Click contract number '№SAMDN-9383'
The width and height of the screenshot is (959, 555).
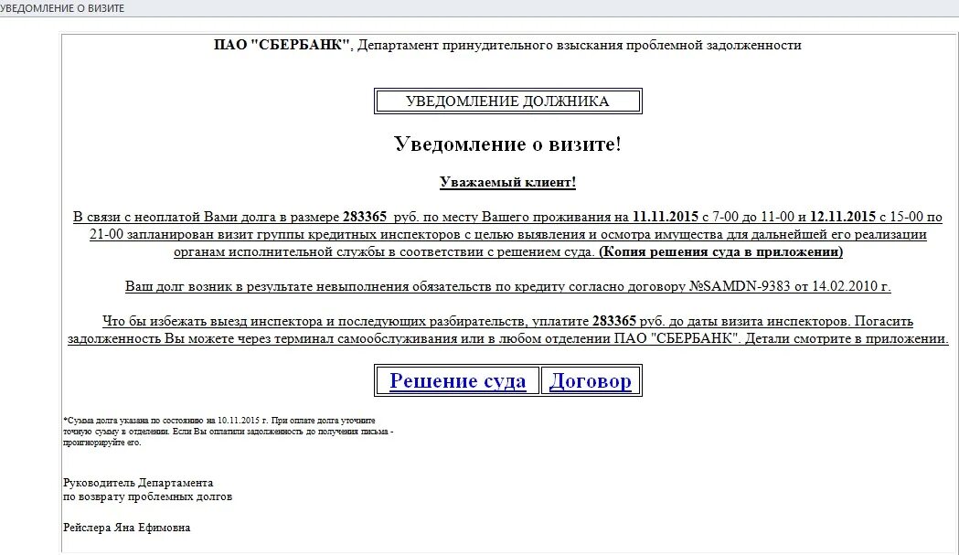(740, 286)
